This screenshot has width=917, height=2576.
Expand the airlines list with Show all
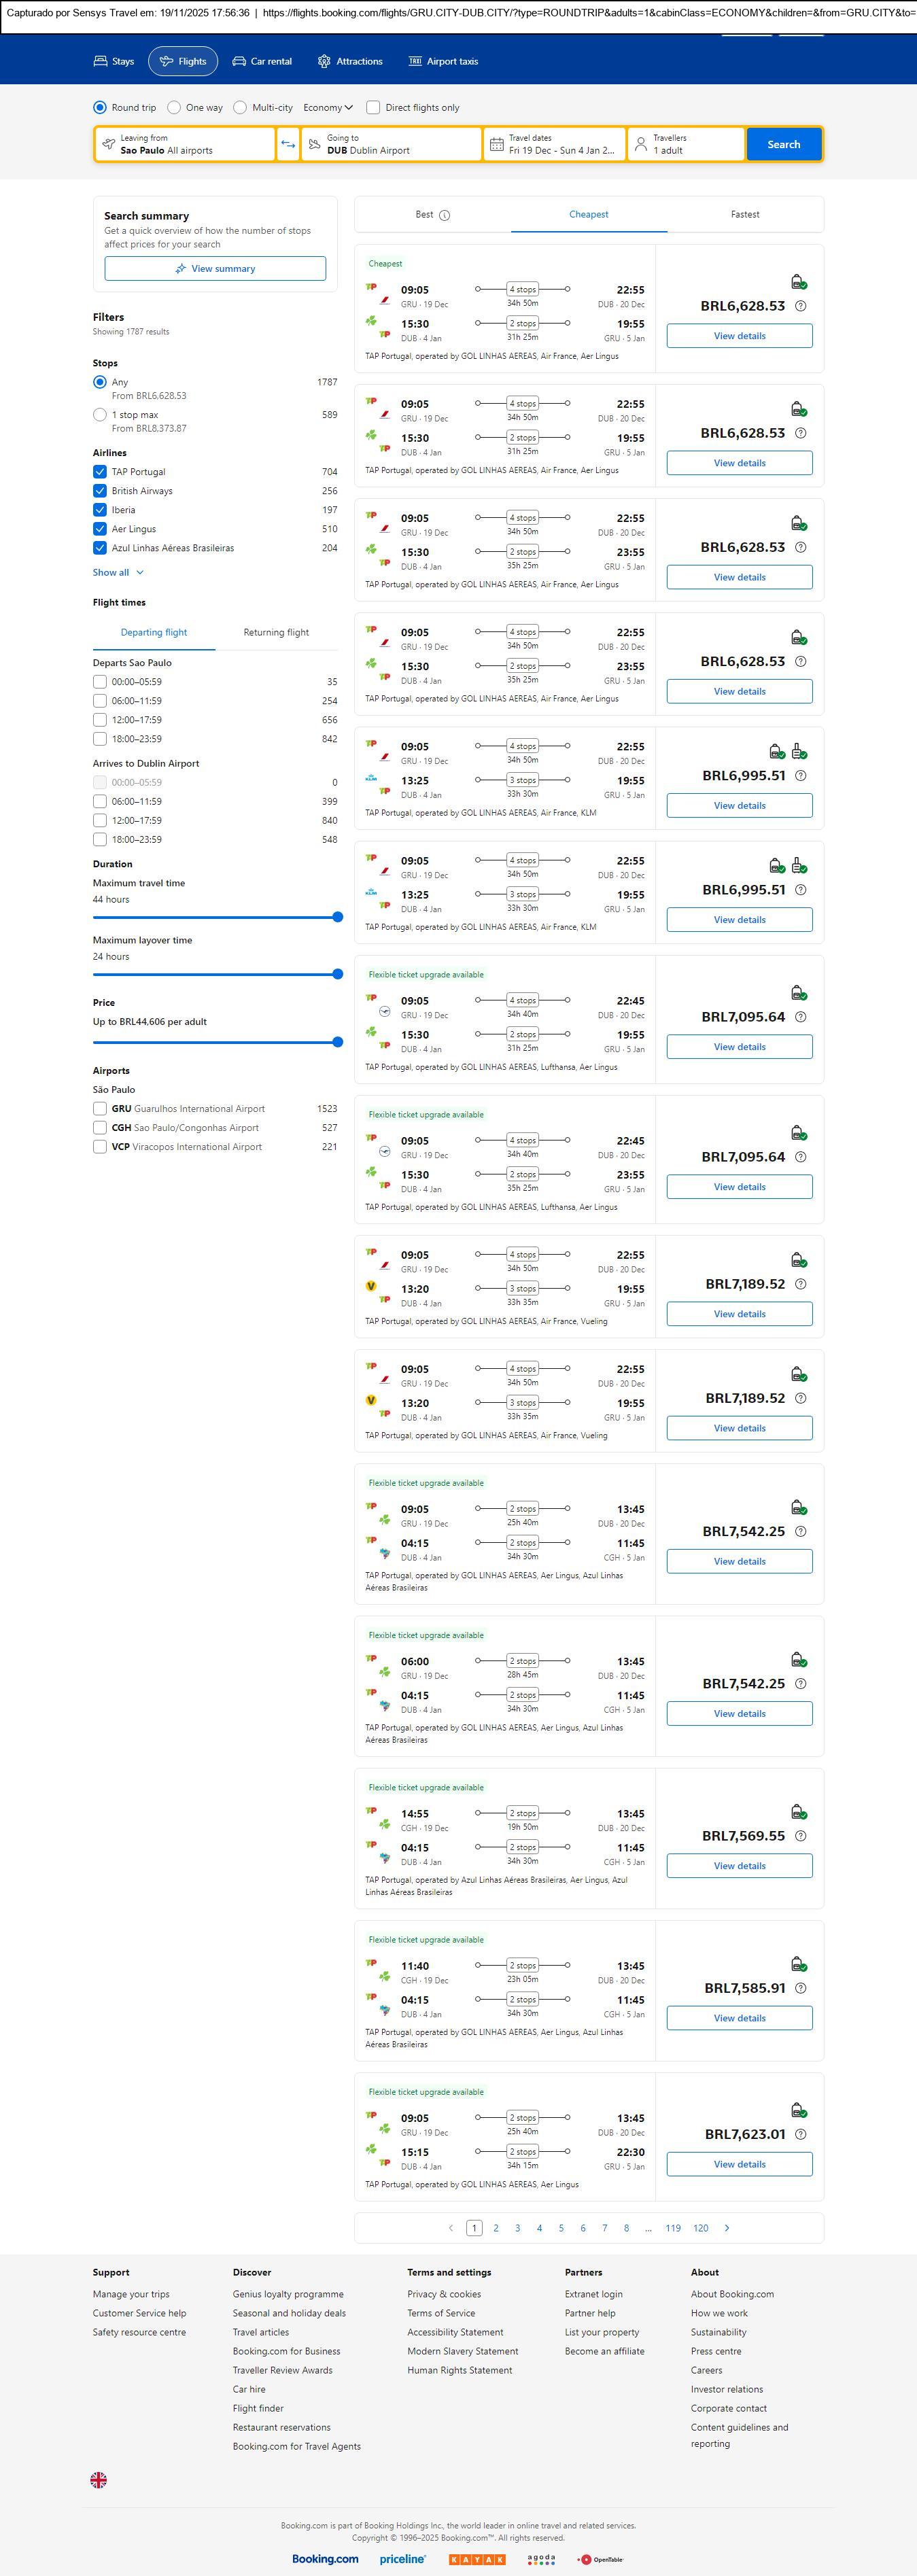[x=118, y=573]
